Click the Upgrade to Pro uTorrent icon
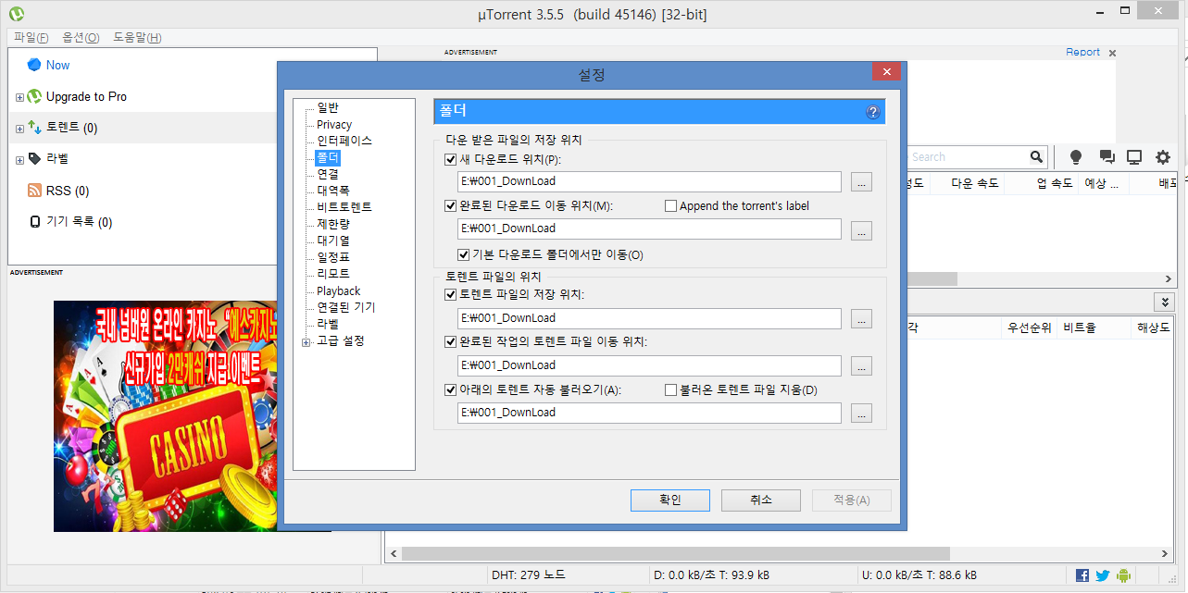Viewport: 1188px width, 593px height. point(34,96)
